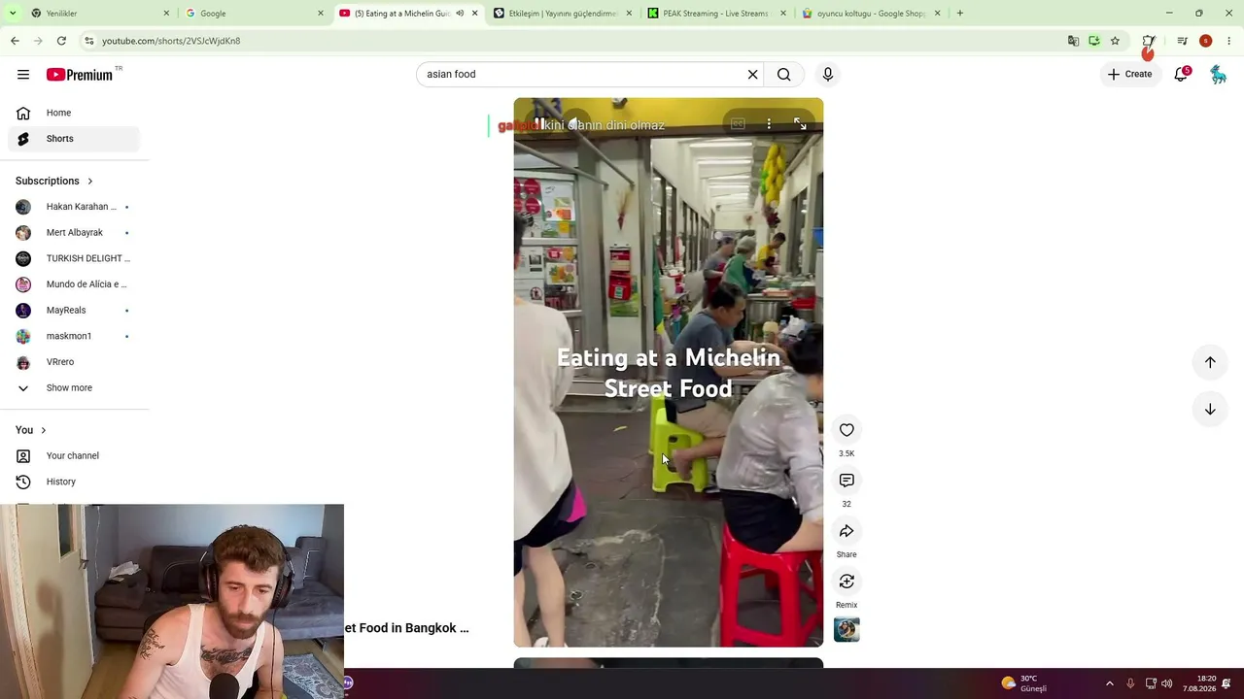The width and height of the screenshot is (1244, 699).
Task: Open VRrero subscription channel
Action: (x=74, y=362)
